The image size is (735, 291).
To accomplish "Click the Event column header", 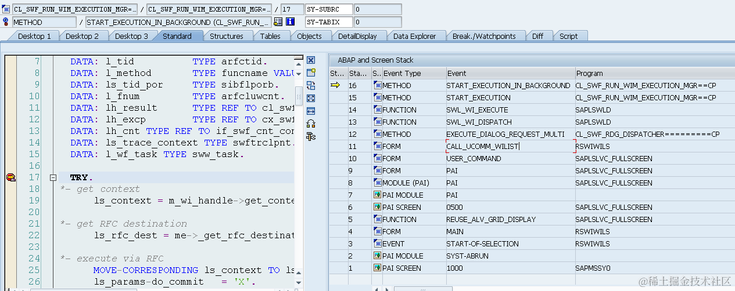I will coord(510,73).
